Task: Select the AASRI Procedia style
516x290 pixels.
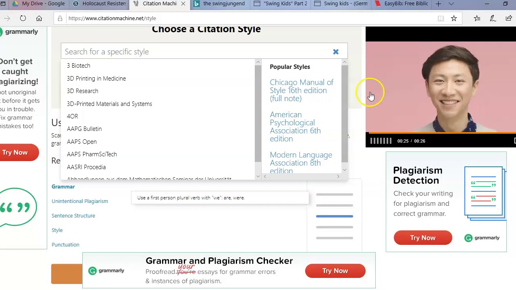Action: tap(86, 167)
